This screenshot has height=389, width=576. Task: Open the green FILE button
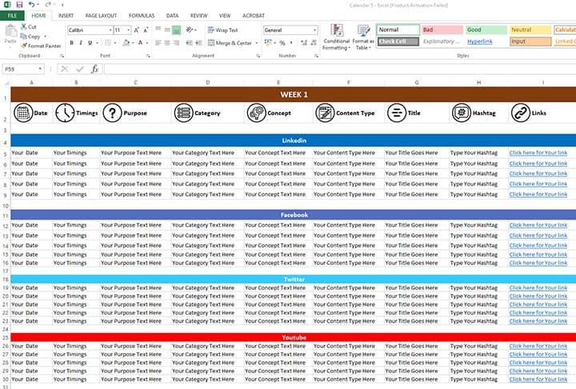point(12,15)
